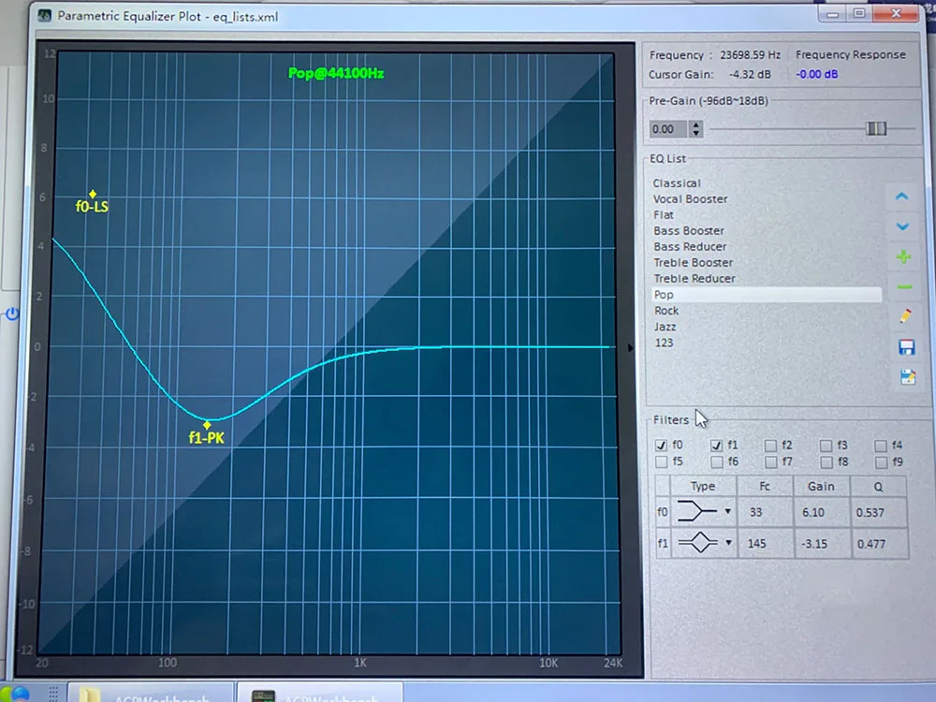Screen dimensions: 936x702
Task: Remove EQ preset with green minus icon
Action: click(904, 287)
